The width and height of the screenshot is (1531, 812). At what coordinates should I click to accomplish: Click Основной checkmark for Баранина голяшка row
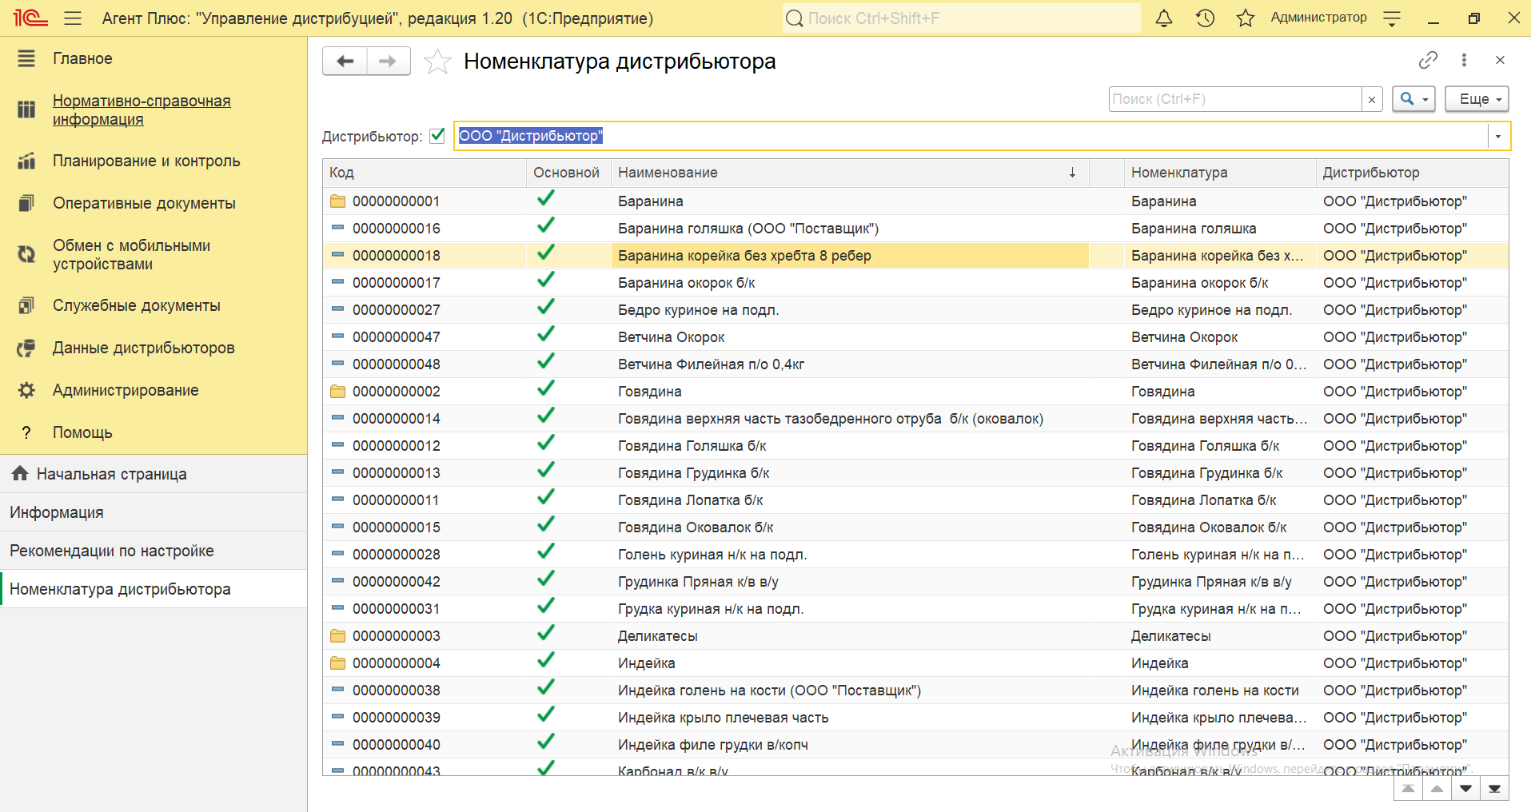pyautogui.click(x=546, y=226)
